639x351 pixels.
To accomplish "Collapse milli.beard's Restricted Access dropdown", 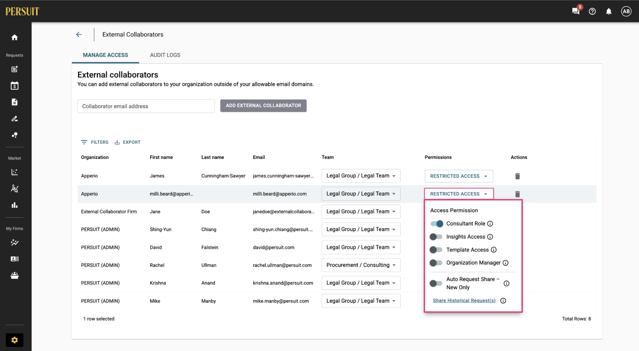I will 459,194.
